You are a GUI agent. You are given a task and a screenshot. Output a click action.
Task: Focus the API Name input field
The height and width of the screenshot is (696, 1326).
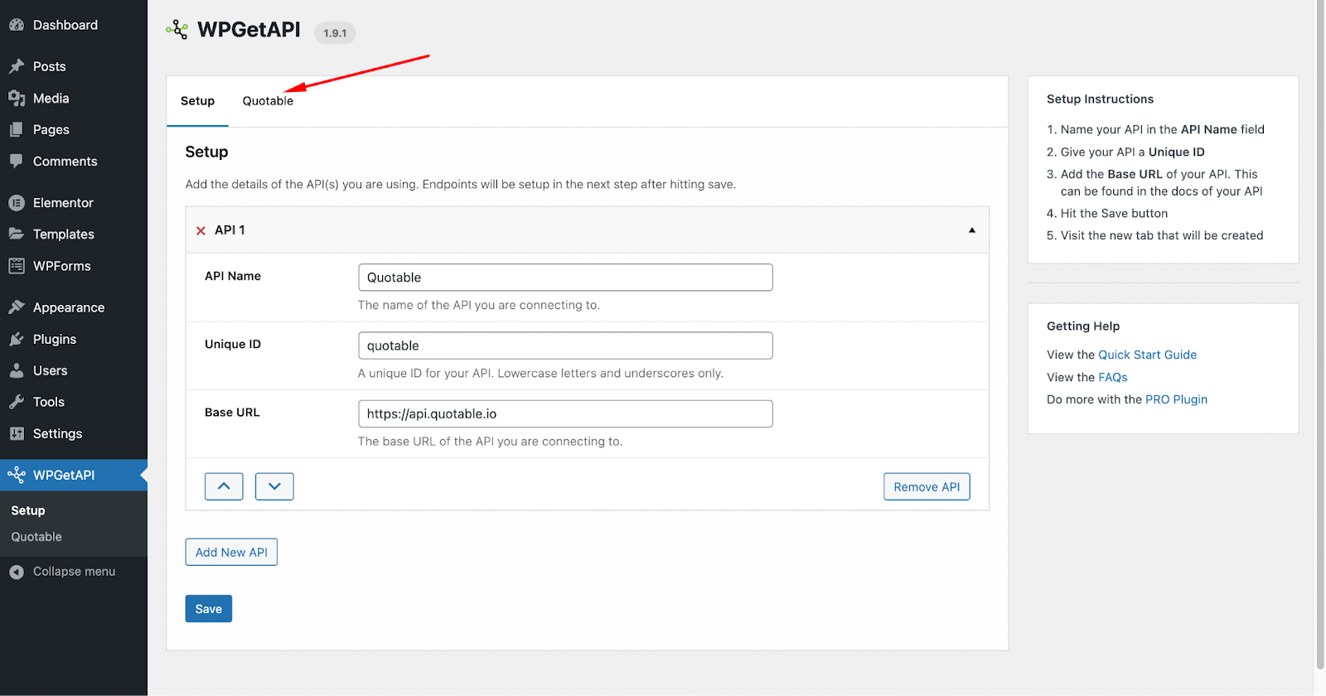point(565,278)
